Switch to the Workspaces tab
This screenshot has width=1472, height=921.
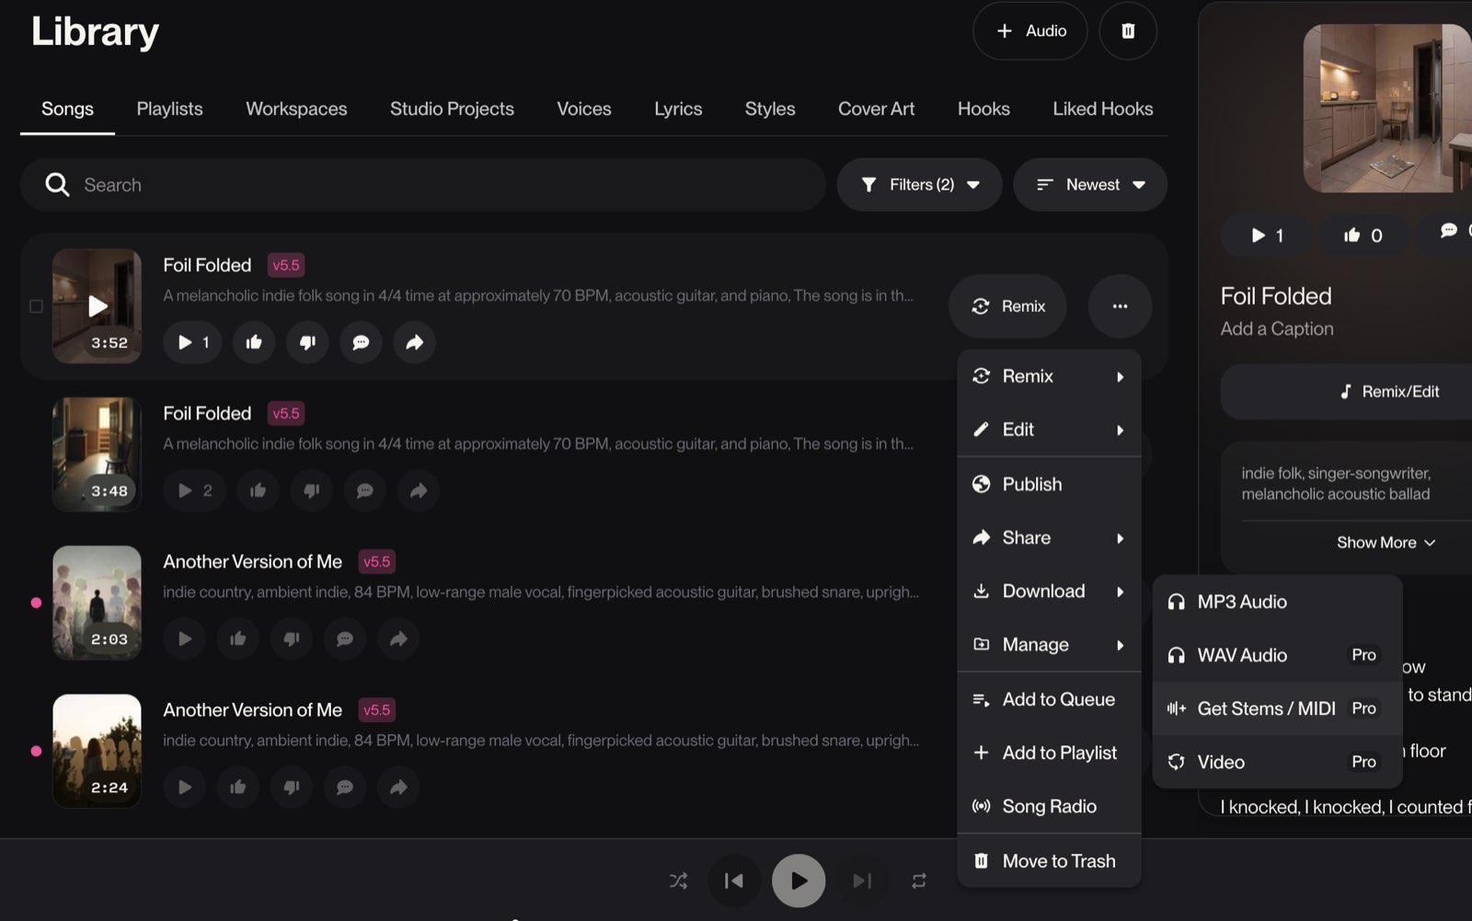296,109
